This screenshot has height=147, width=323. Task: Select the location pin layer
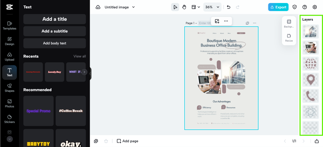coord(311,80)
